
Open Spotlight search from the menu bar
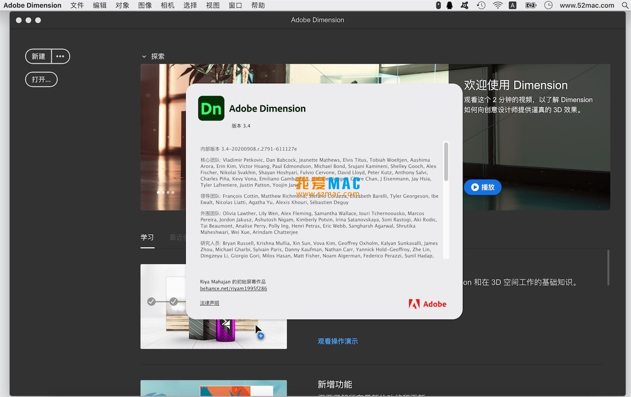626,5
